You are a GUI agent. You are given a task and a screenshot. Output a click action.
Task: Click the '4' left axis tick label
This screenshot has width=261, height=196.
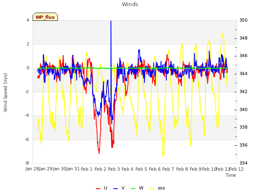pyautogui.click(x=28, y=20)
